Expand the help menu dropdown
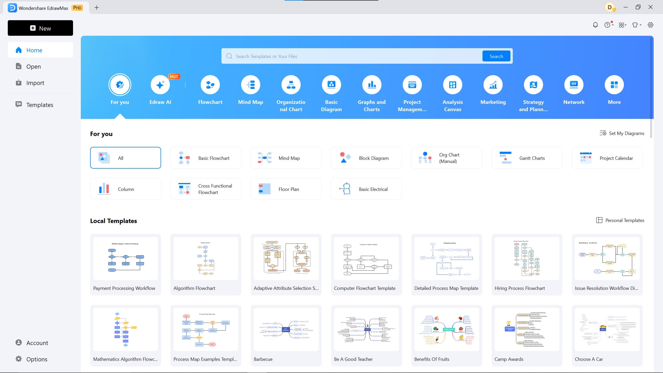663x373 pixels. (608, 25)
